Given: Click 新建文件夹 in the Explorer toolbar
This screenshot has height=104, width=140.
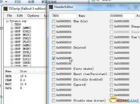Looking at the screenshot, I should point(49,2).
